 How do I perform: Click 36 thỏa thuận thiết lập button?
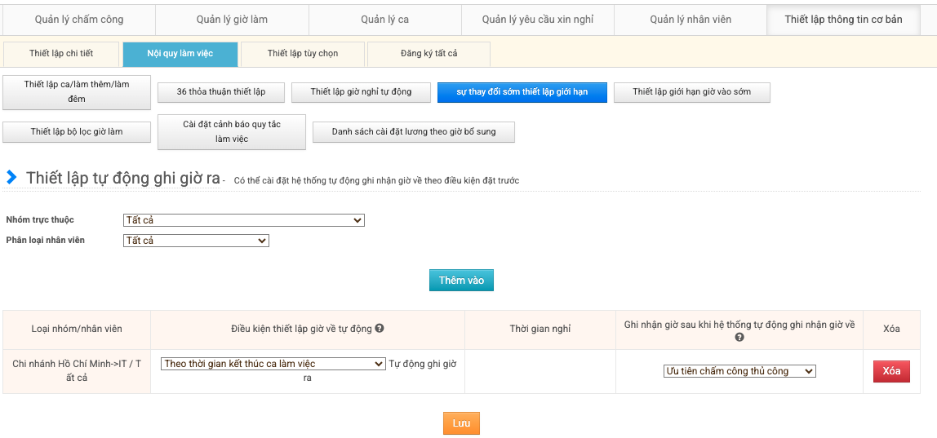221,92
